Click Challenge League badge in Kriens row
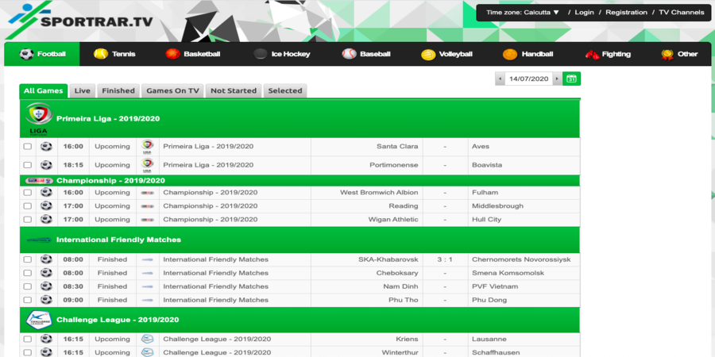Screen dimensions: 715x357 pyautogui.click(x=147, y=340)
